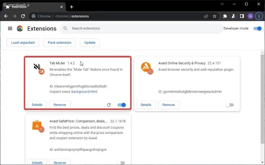Disable the Tab Muter extension toggle
The height and width of the screenshot is (165, 265).
coord(122,105)
